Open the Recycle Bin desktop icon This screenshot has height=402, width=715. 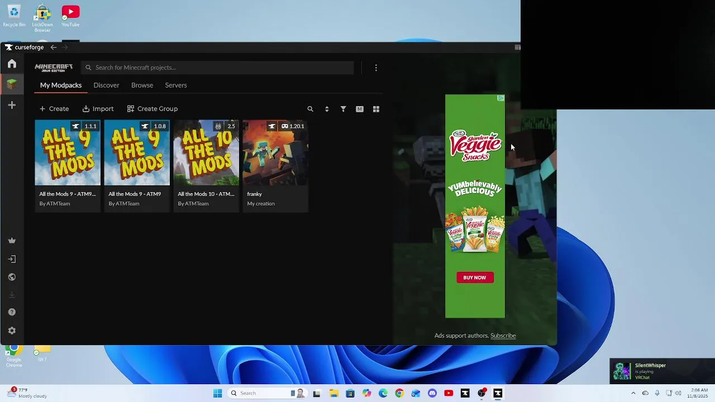(x=14, y=16)
